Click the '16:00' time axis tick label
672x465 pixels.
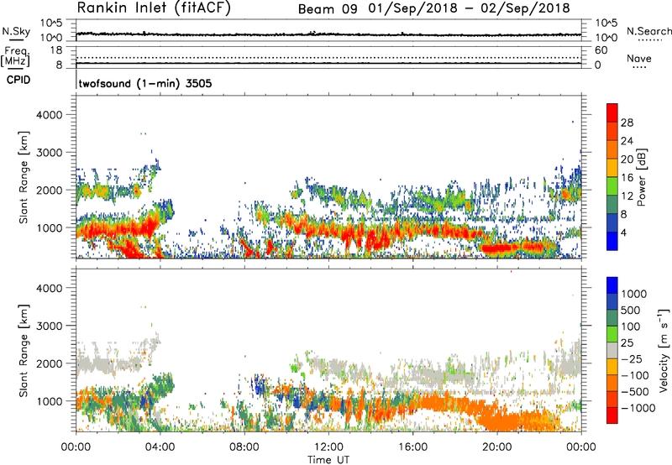coord(412,447)
